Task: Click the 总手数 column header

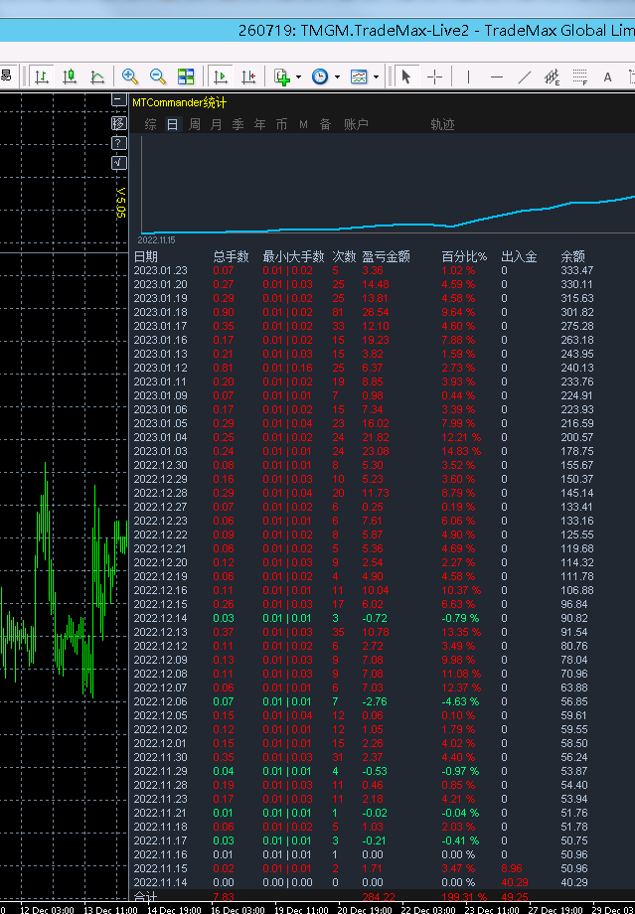Action: click(x=231, y=256)
